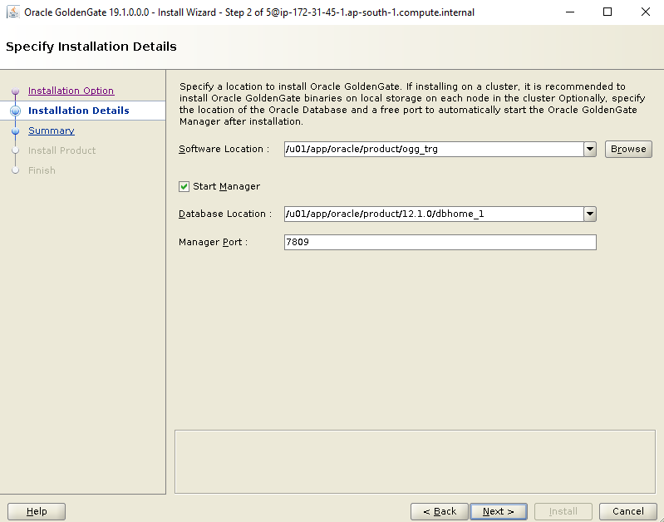Open the Software Location dropdown arrow

tap(590, 149)
